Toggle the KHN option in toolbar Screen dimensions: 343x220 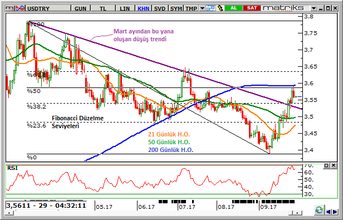point(143,8)
